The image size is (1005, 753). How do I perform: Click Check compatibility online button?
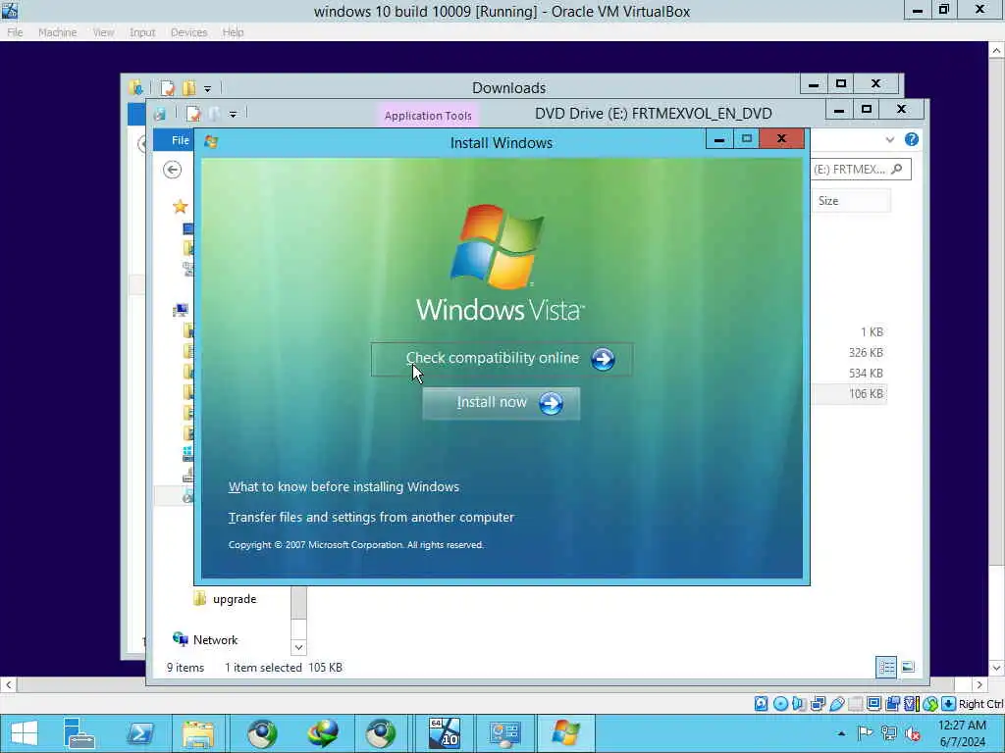(502, 359)
